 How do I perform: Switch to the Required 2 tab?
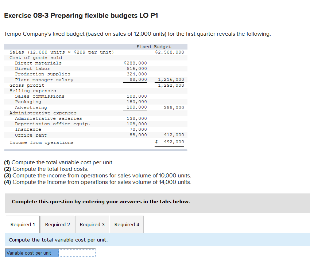(x=57, y=224)
